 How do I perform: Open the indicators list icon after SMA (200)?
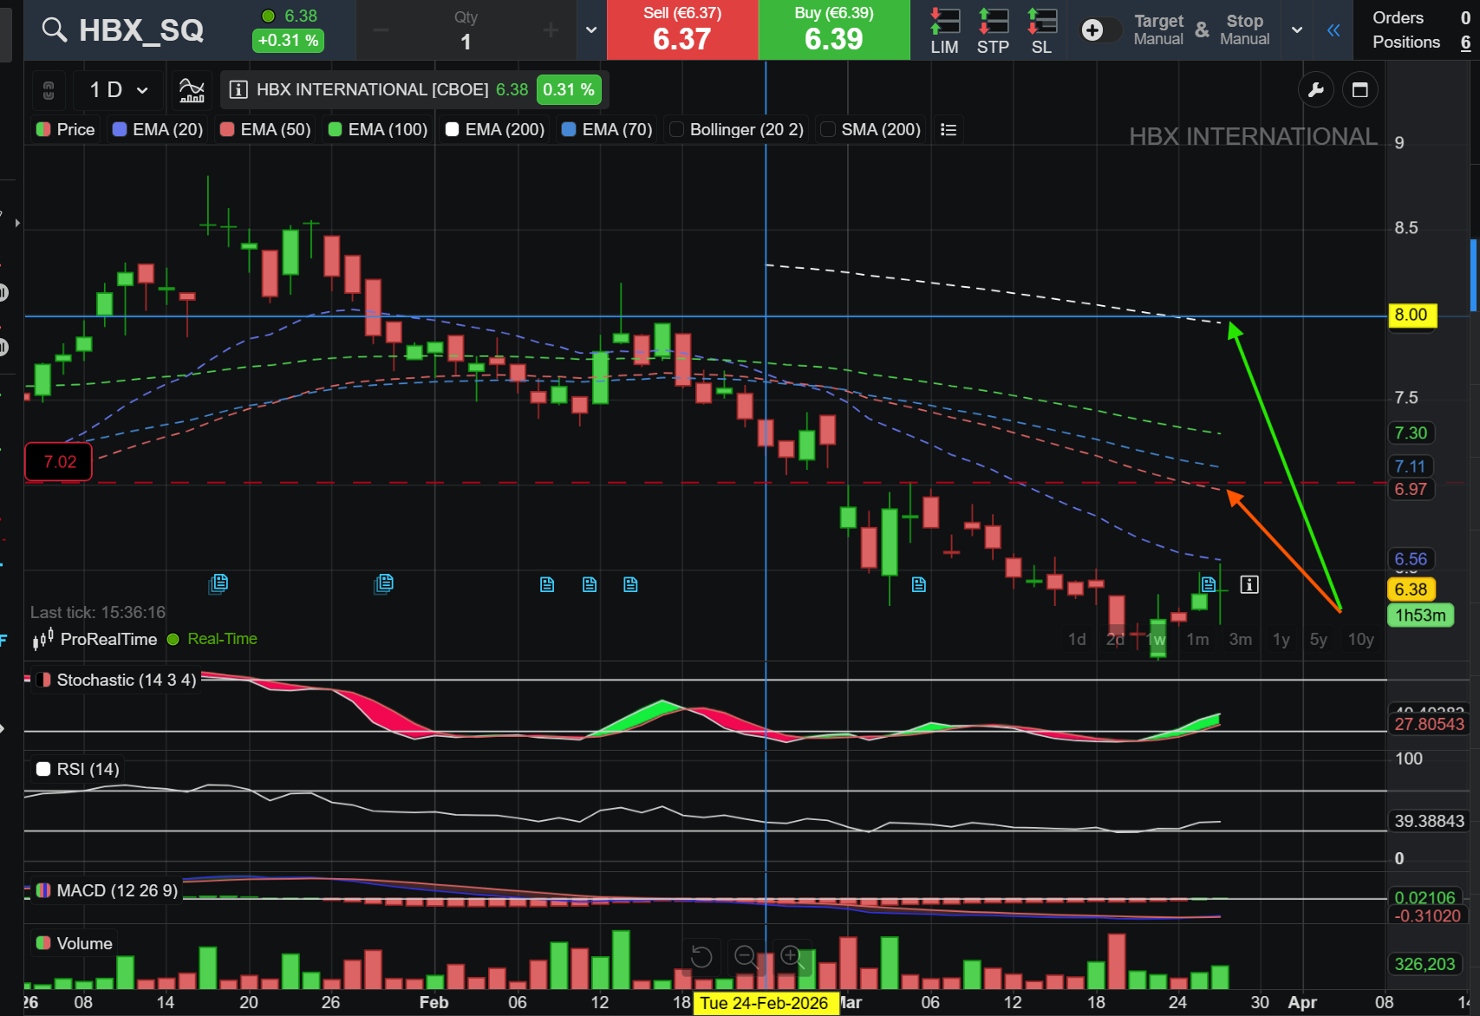[x=949, y=129]
